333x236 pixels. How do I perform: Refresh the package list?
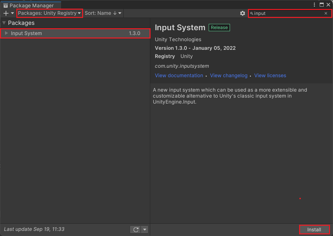point(136,229)
